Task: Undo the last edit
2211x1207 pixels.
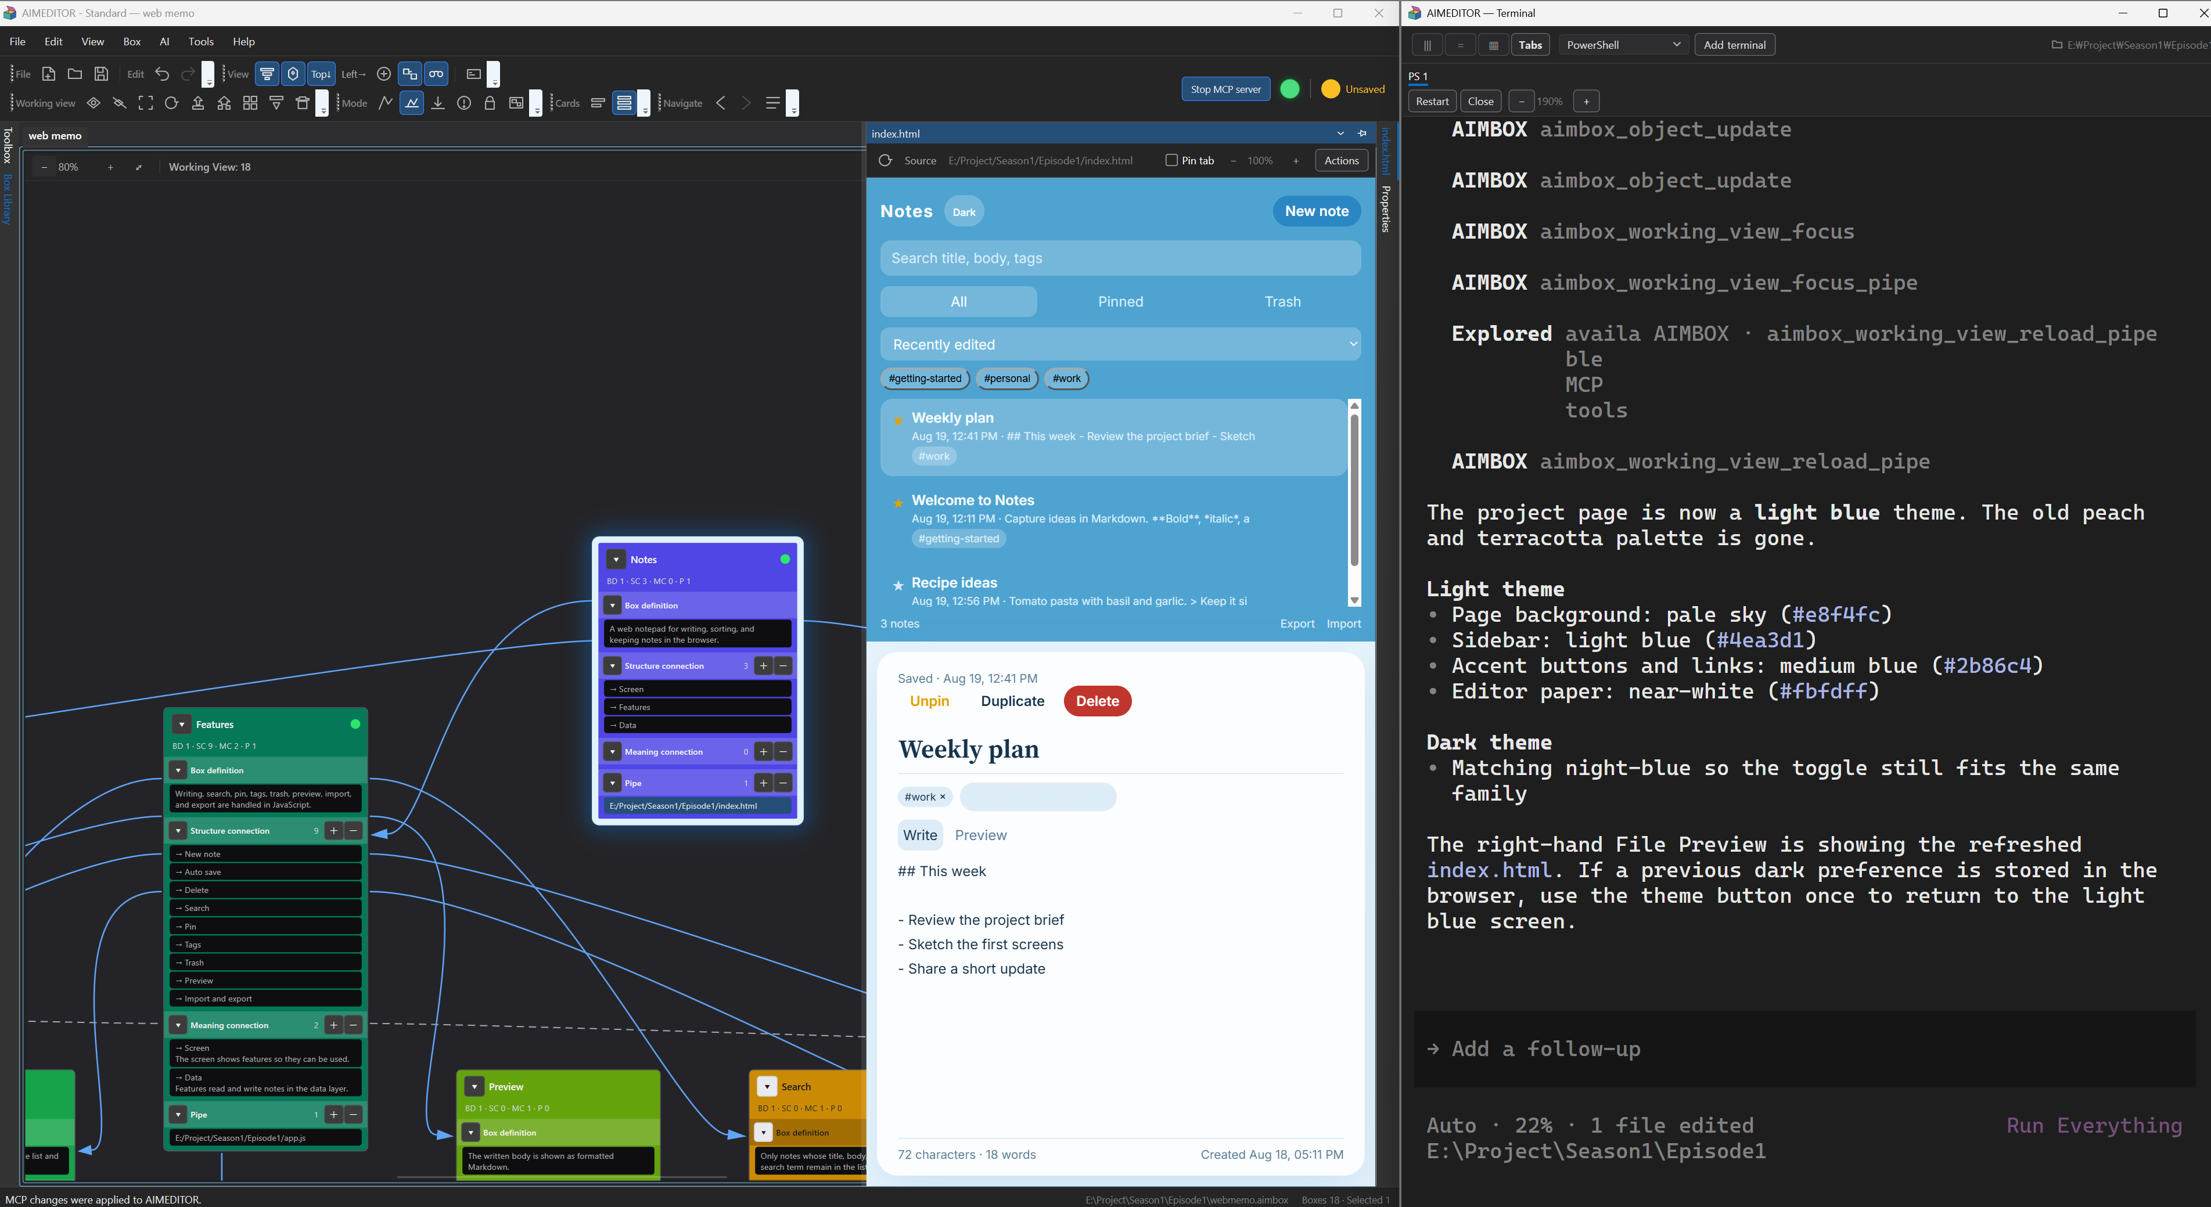Action: pyautogui.click(x=162, y=74)
